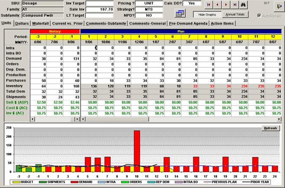285x188 pixels.
Task: Select the Pricing field showing UNIT
Action: click(x=149, y=3)
